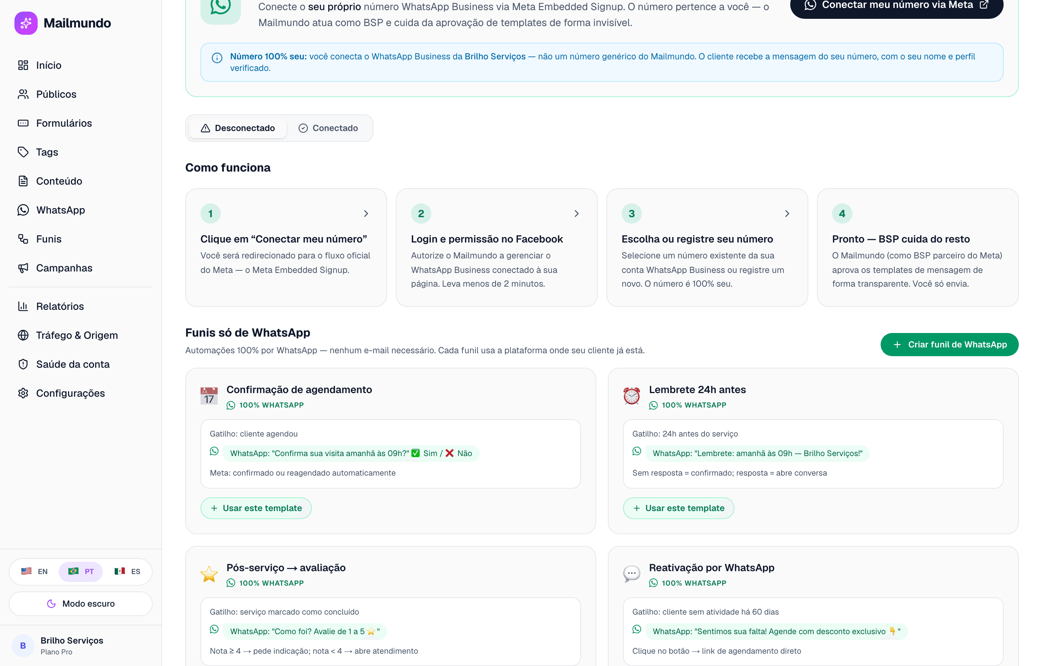
Task: Click the 'Como foi? Avalie de 1 a 5' chip
Action: [305, 631]
